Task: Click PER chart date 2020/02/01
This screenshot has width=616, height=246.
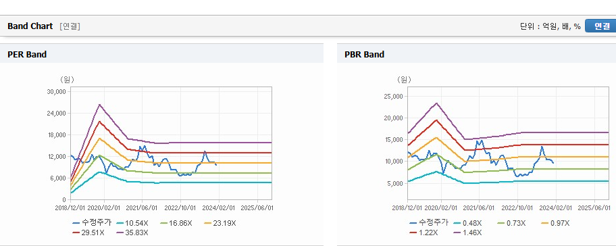Action: 103,207
